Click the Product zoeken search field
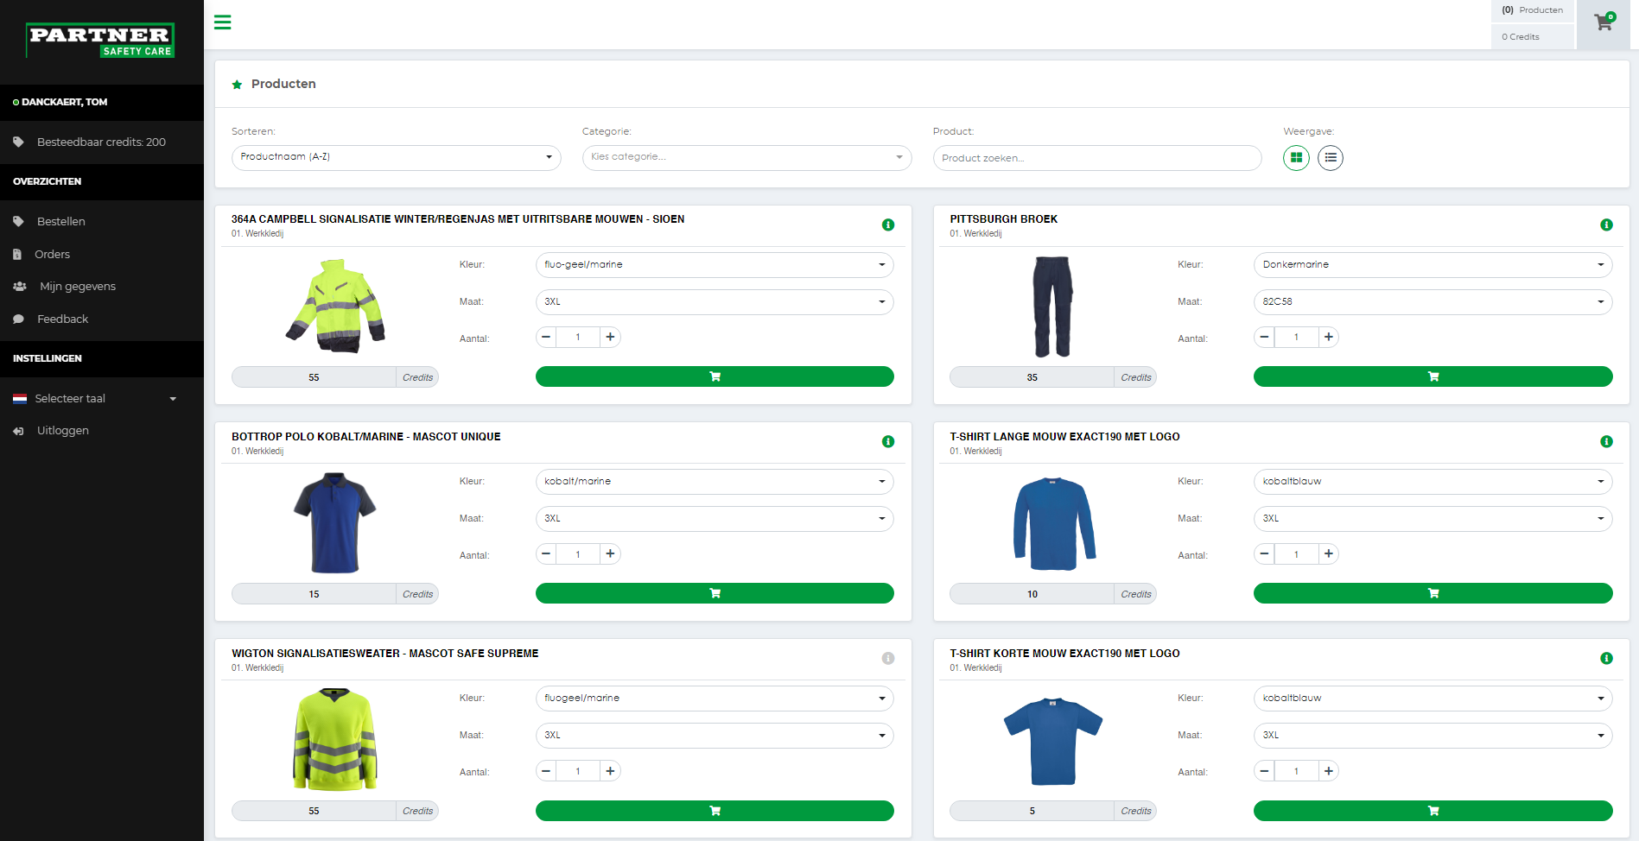This screenshot has height=841, width=1639. coord(1097,158)
